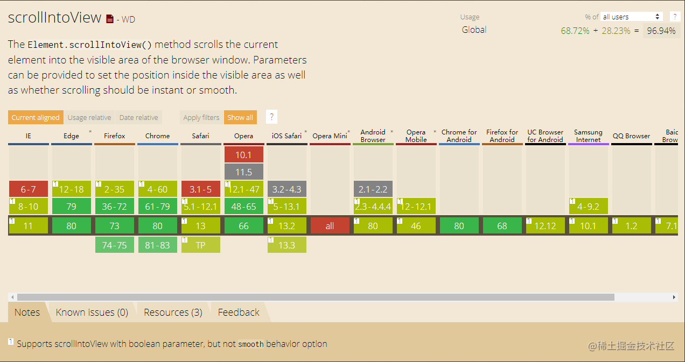Click the question mark beside all users dropdown
This screenshot has width=685, height=362.
(x=674, y=17)
